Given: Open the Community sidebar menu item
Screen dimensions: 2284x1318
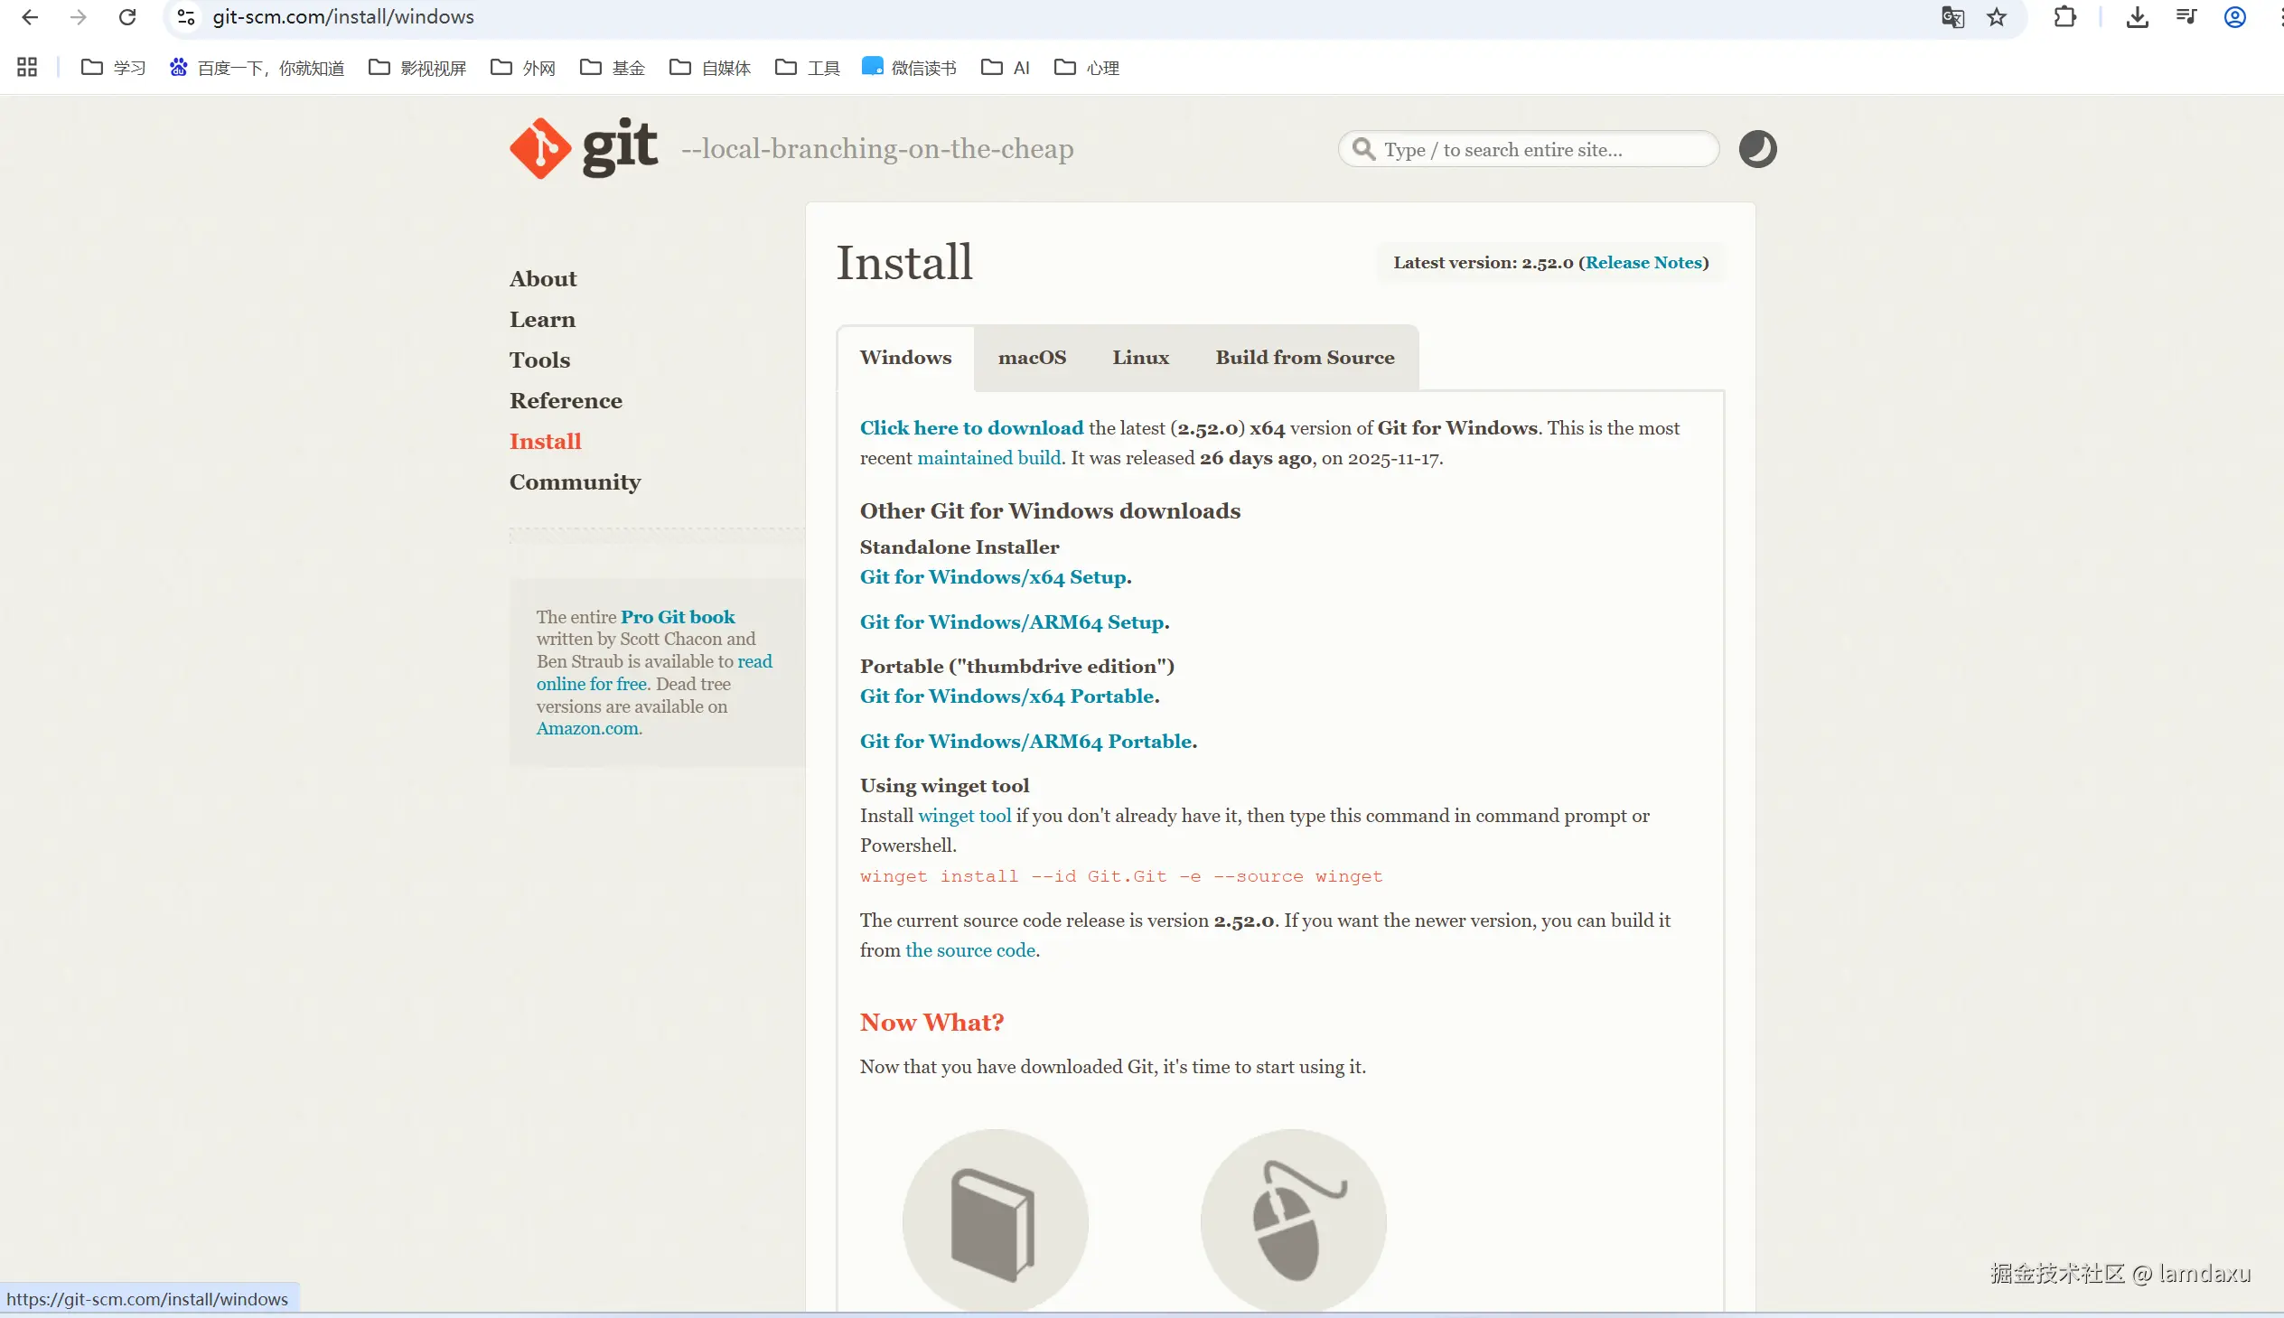Looking at the screenshot, I should tap(575, 482).
